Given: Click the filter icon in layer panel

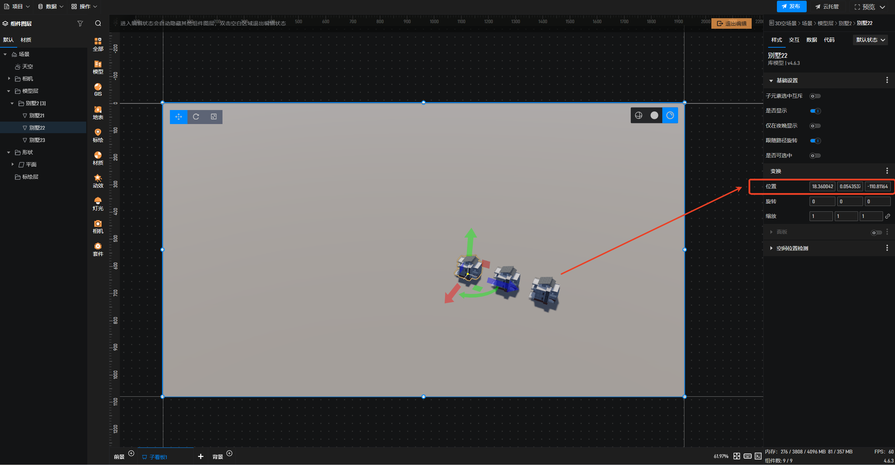Looking at the screenshot, I should pos(80,23).
